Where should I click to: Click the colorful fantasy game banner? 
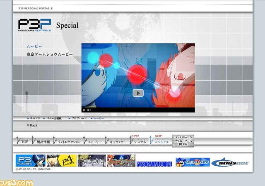[121, 160]
